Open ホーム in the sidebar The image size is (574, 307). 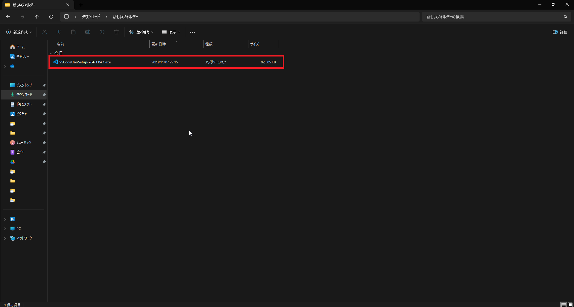(20, 47)
